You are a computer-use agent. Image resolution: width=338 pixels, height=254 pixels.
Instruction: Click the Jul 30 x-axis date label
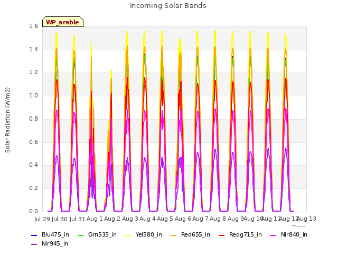coord(60,219)
